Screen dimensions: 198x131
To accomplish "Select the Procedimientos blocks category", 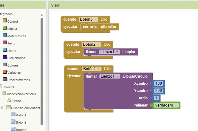I will (x=16, y=80).
